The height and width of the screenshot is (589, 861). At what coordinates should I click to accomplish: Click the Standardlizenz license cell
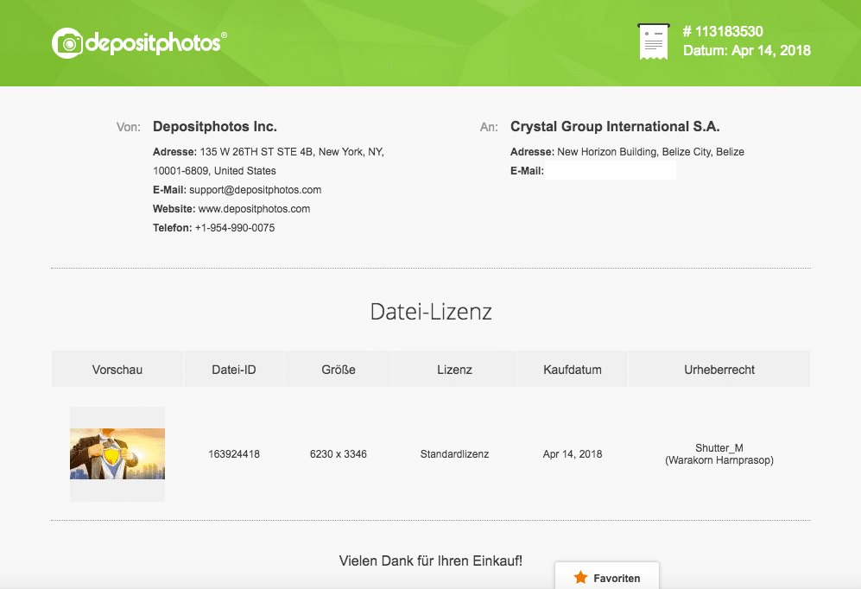tap(454, 454)
